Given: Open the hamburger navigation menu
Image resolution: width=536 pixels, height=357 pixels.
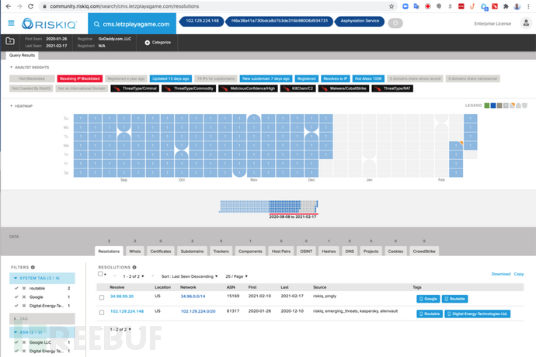Looking at the screenshot, I should tap(12, 23).
